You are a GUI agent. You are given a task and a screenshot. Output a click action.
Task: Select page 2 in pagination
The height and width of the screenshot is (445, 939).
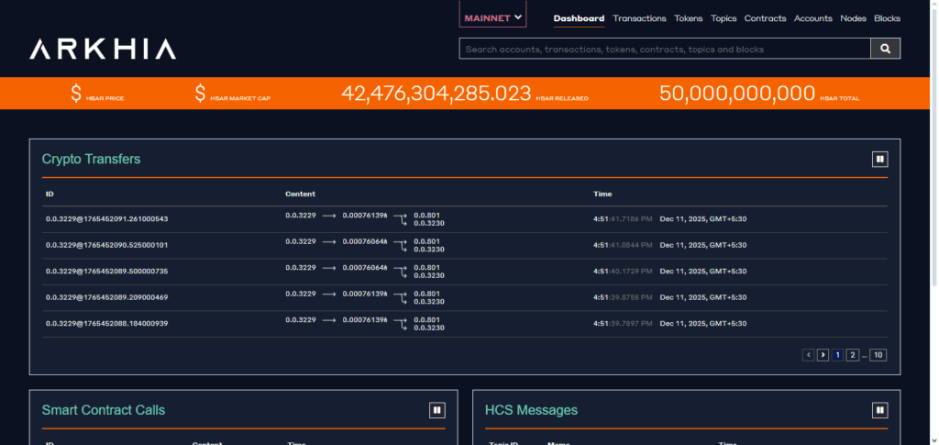tap(852, 355)
